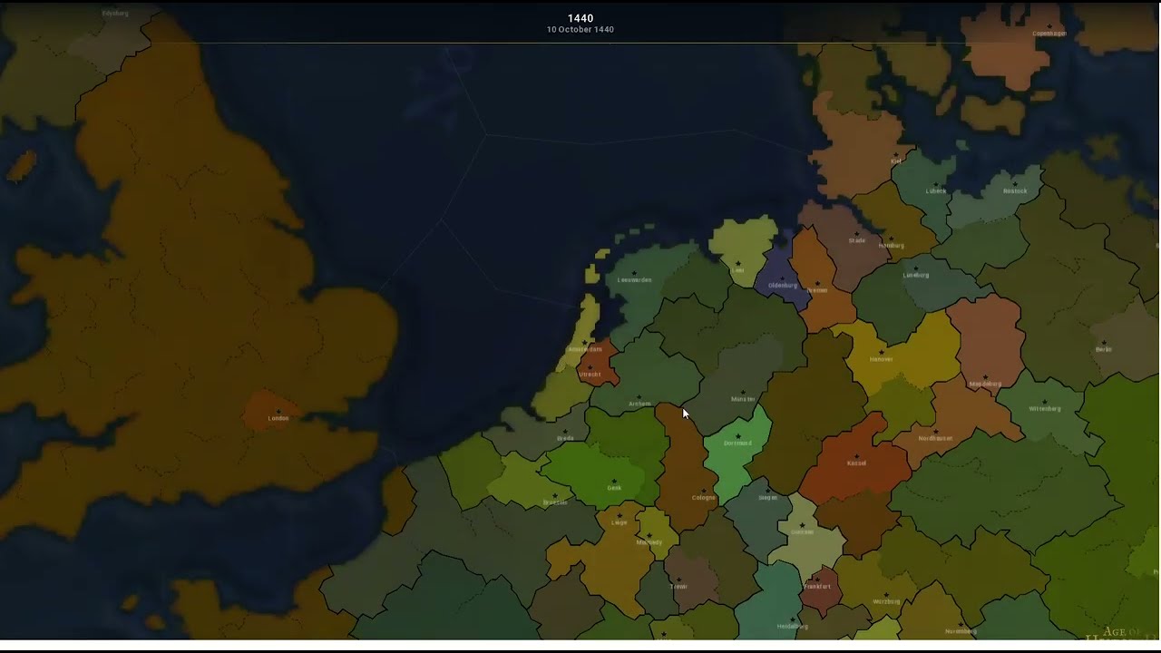Click the Edinburgh city label
Image resolution: width=1161 pixels, height=653 pixels.
tap(115, 14)
